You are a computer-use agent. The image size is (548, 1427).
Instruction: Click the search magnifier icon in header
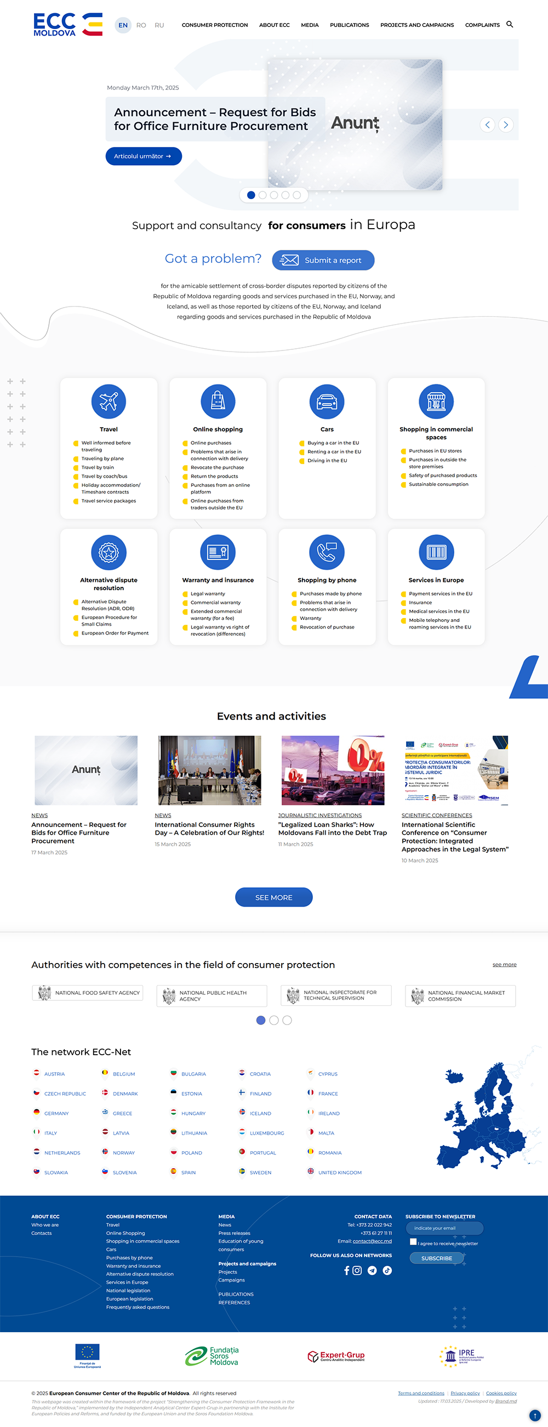pyautogui.click(x=509, y=24)
